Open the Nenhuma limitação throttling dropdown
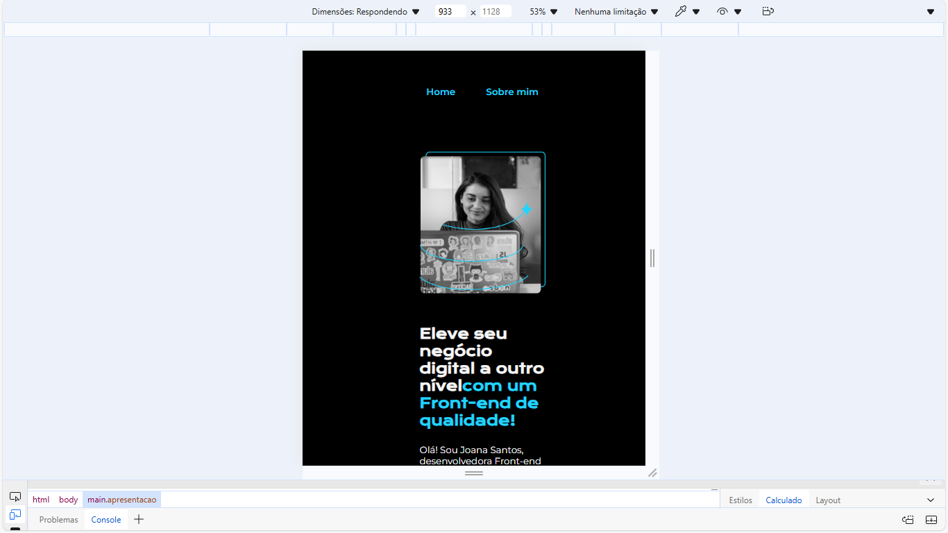This screenshot has height=533, width=948. click(x=616, y=11)
